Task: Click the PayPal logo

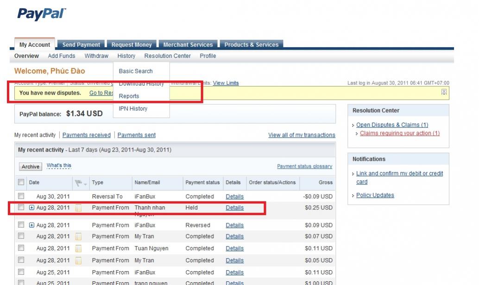Action: [42, 14]
